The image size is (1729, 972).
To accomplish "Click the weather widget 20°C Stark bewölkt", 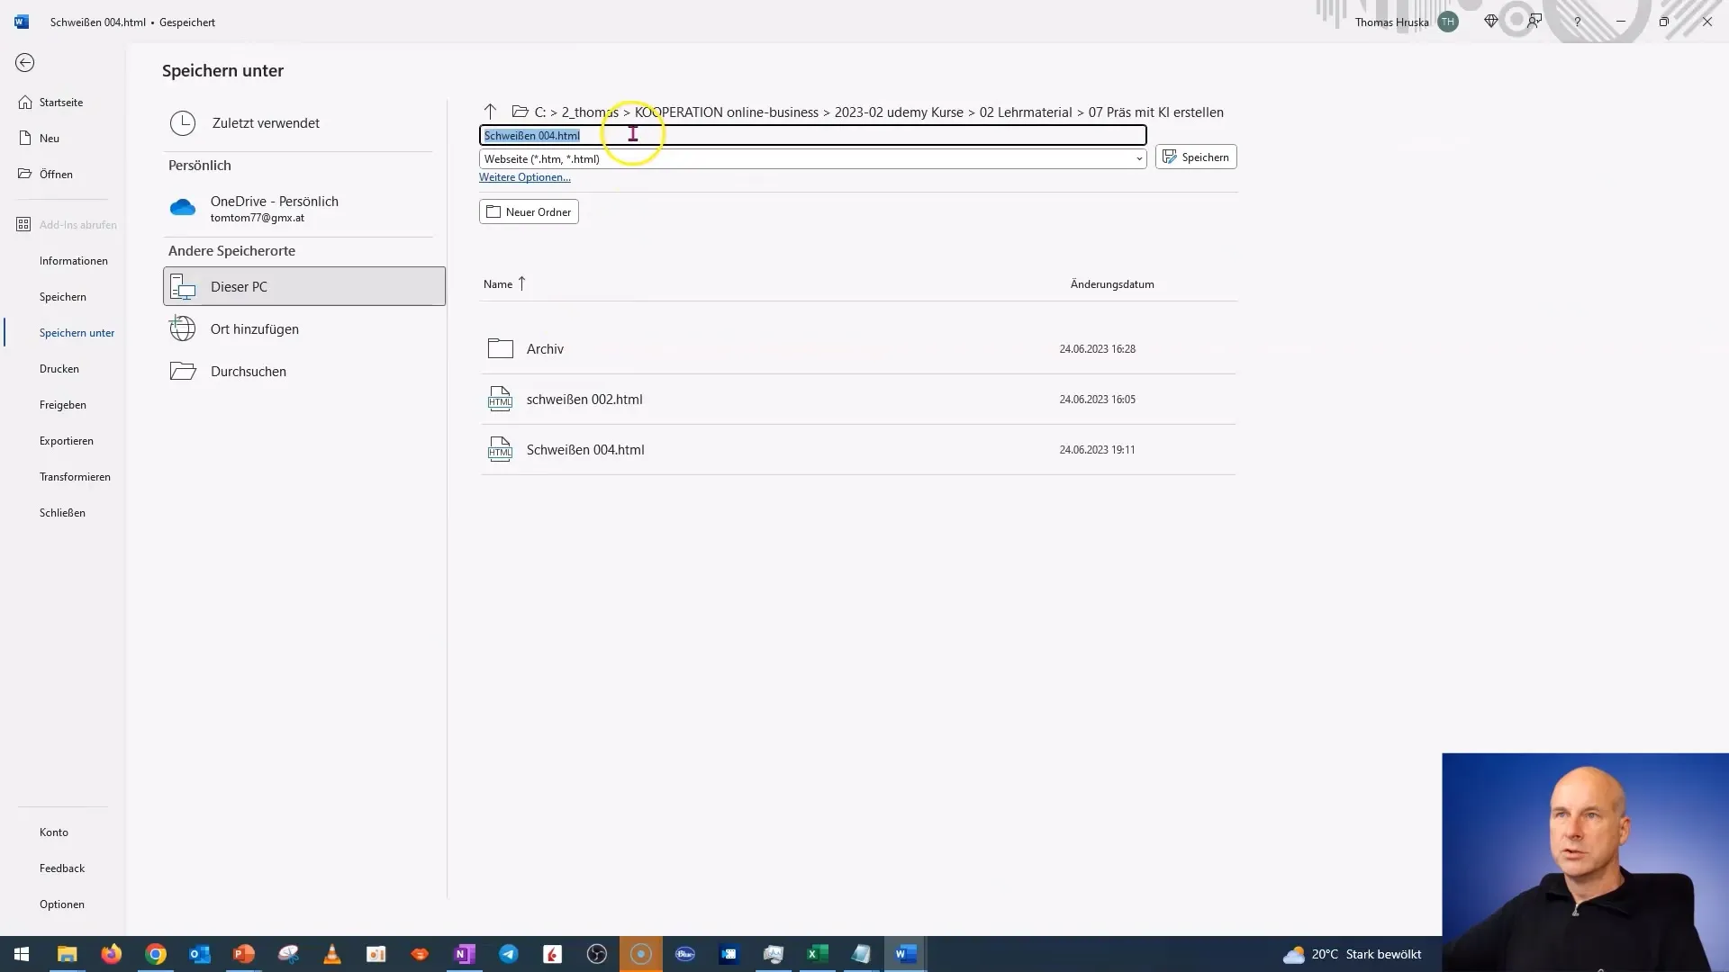I will (x=1353, y=954).
